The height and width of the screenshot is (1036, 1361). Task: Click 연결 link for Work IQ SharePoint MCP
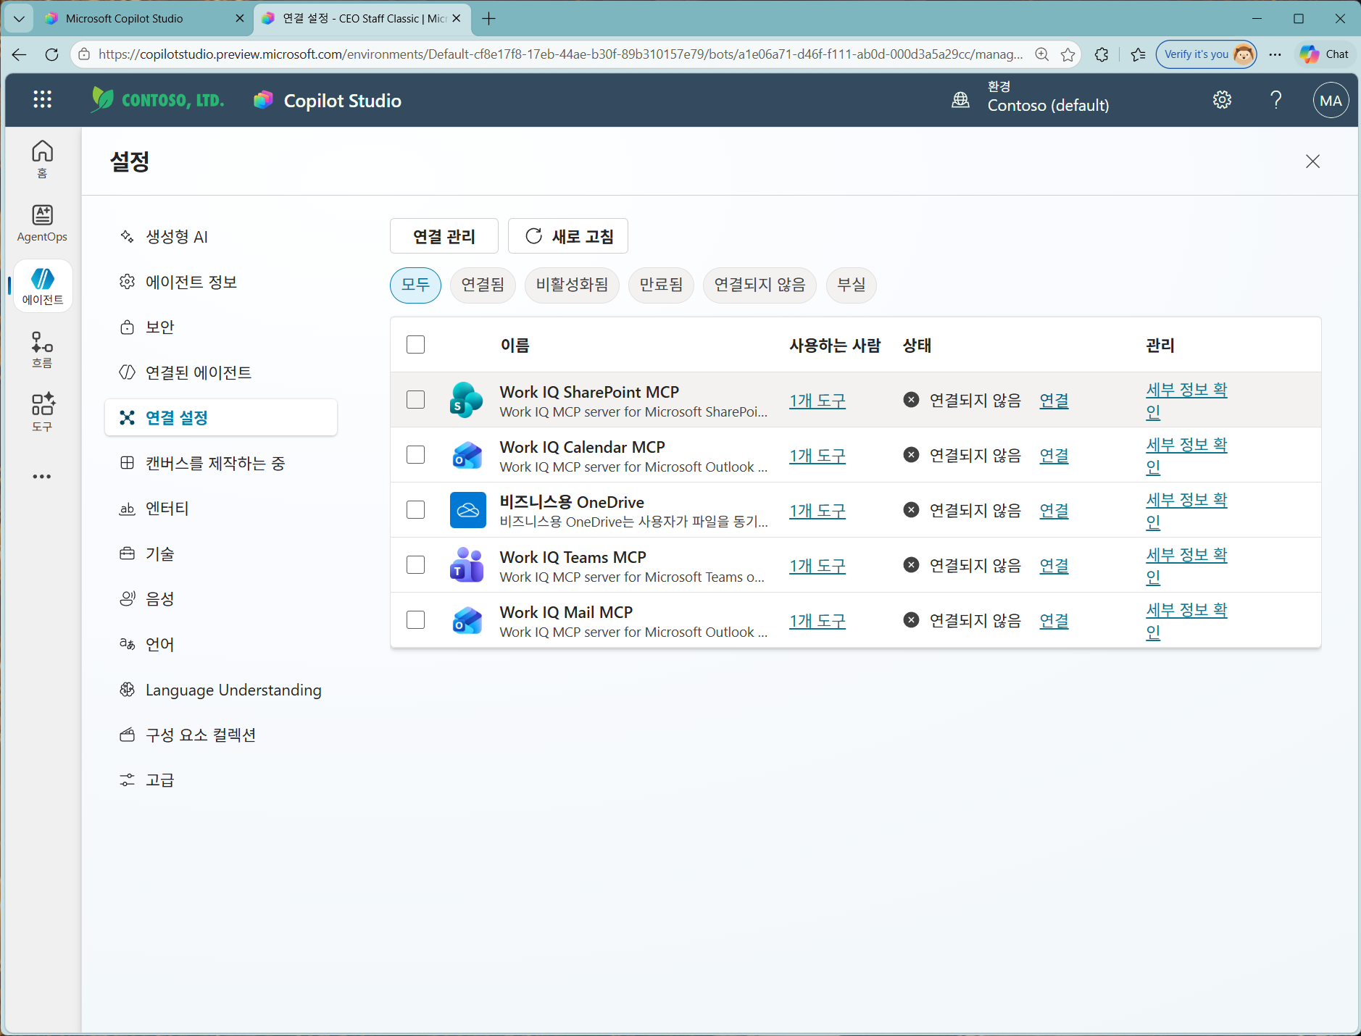click(x=1054, y=400)
